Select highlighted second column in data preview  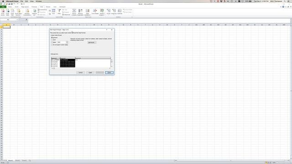click(x=68, y=63)
